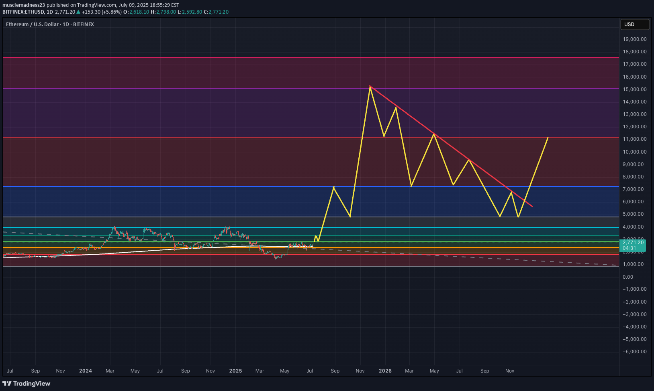
Task: Click the low value 2,592.80
Action: 192,12
